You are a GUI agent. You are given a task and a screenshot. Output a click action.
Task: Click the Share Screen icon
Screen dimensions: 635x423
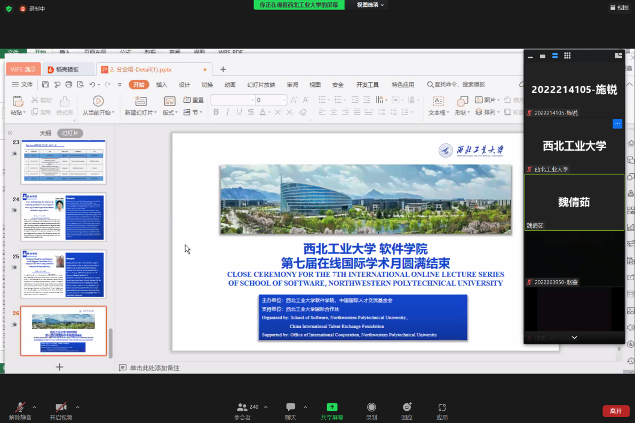[x=332, y=408]
